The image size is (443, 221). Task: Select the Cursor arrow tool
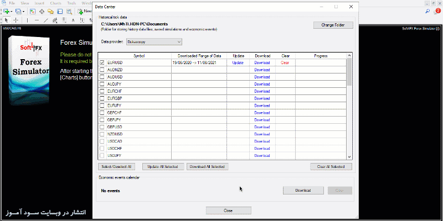click(x=7, y=20)
